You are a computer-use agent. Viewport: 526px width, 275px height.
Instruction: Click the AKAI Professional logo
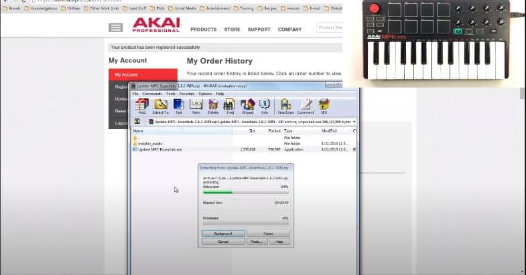[156, 25]
